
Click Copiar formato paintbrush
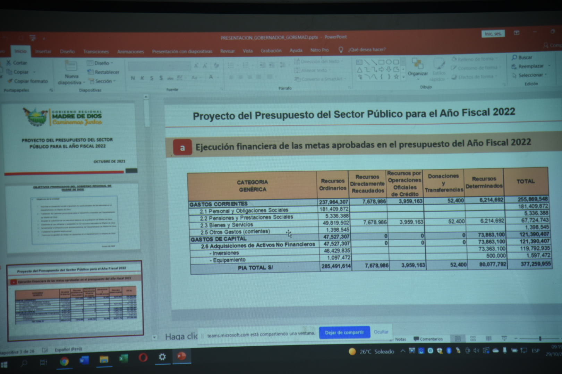point(28,81)
